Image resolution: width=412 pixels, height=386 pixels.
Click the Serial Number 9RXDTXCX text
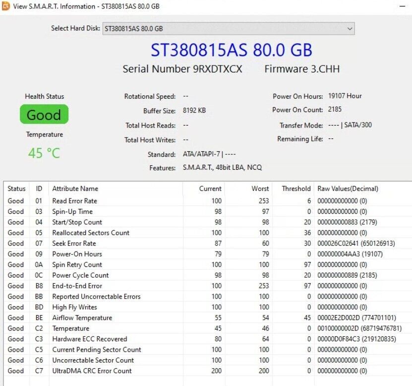click(182, 69)
